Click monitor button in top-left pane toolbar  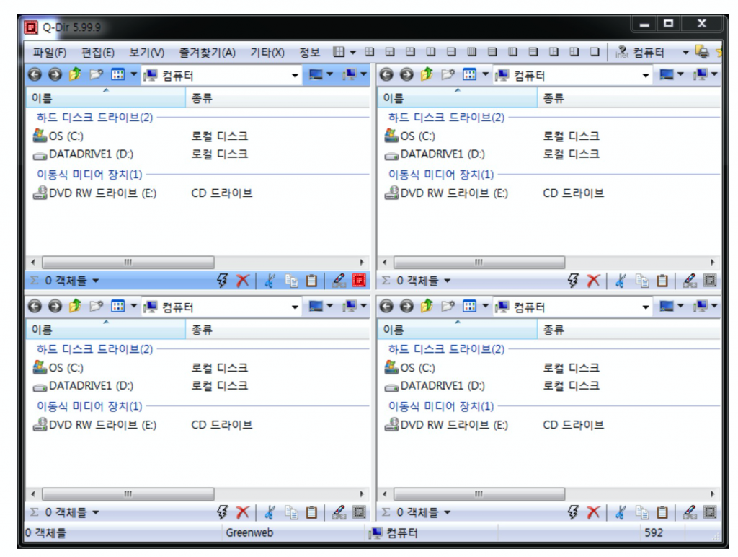(x=316, y=74)
